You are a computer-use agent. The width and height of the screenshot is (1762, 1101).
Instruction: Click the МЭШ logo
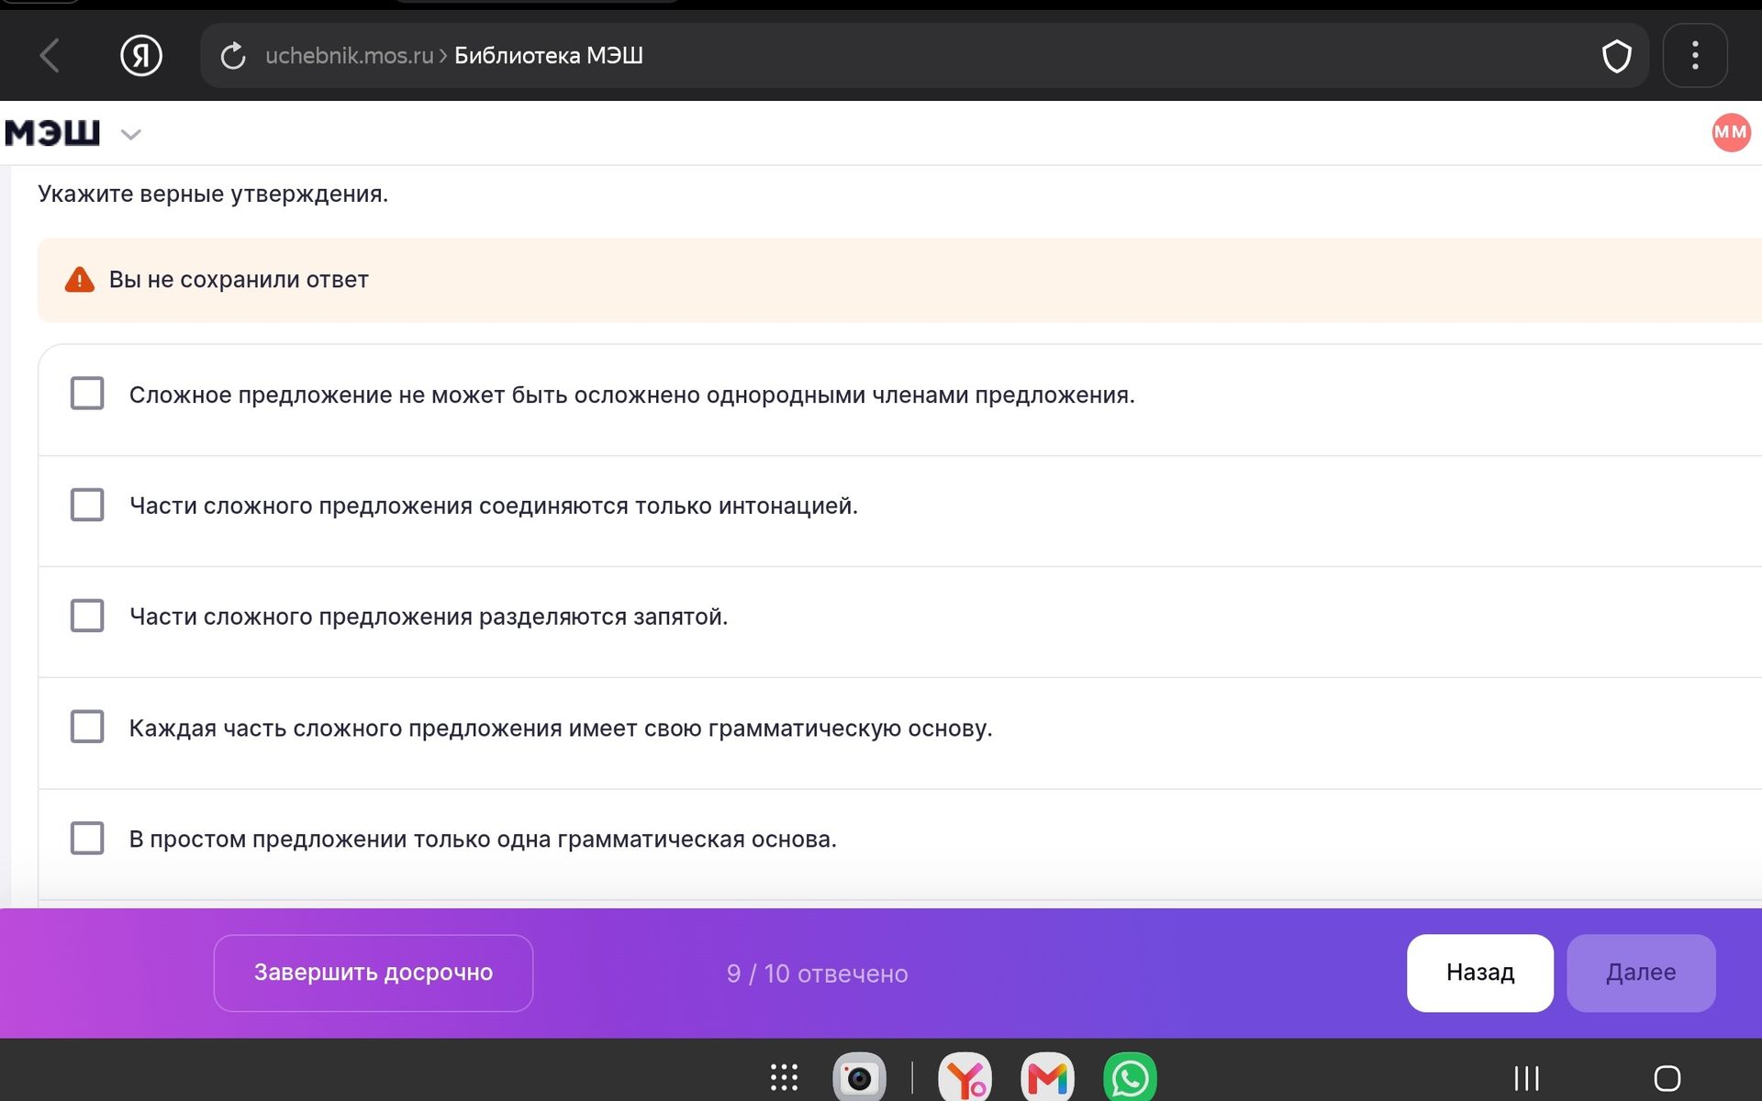(x=52, y=133)
